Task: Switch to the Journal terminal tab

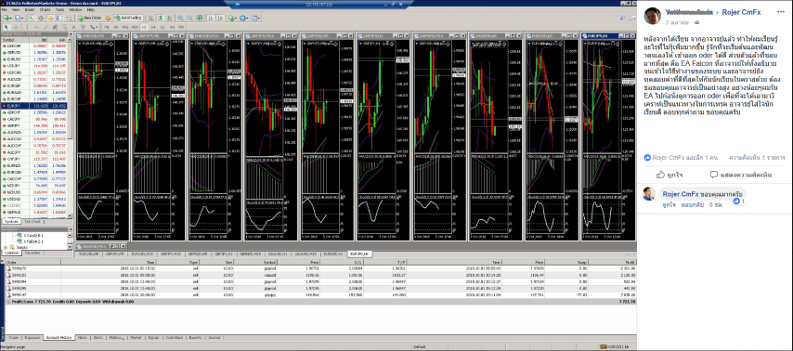Action: pos(214,337)
